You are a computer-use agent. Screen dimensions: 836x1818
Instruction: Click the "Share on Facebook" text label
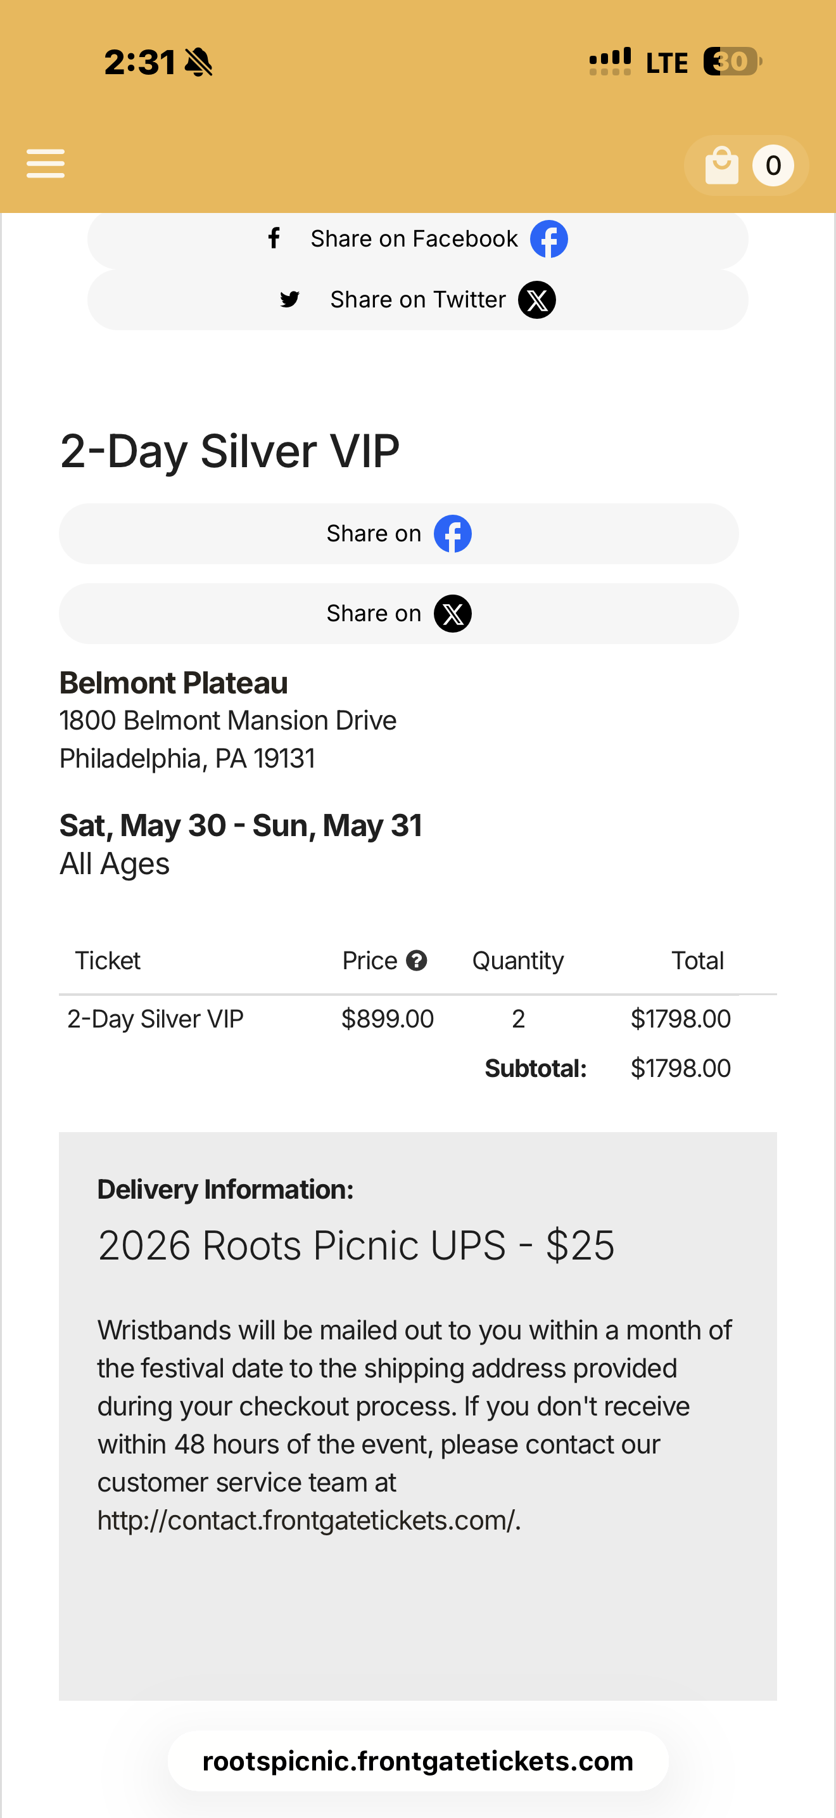point(414,238)
